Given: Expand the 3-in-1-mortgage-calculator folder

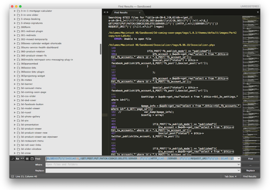Looking at the screenshot, I should [x=15, y=11].
